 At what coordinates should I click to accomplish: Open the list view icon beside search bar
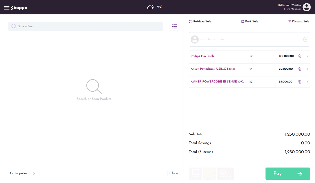click(x=175, y=26)
